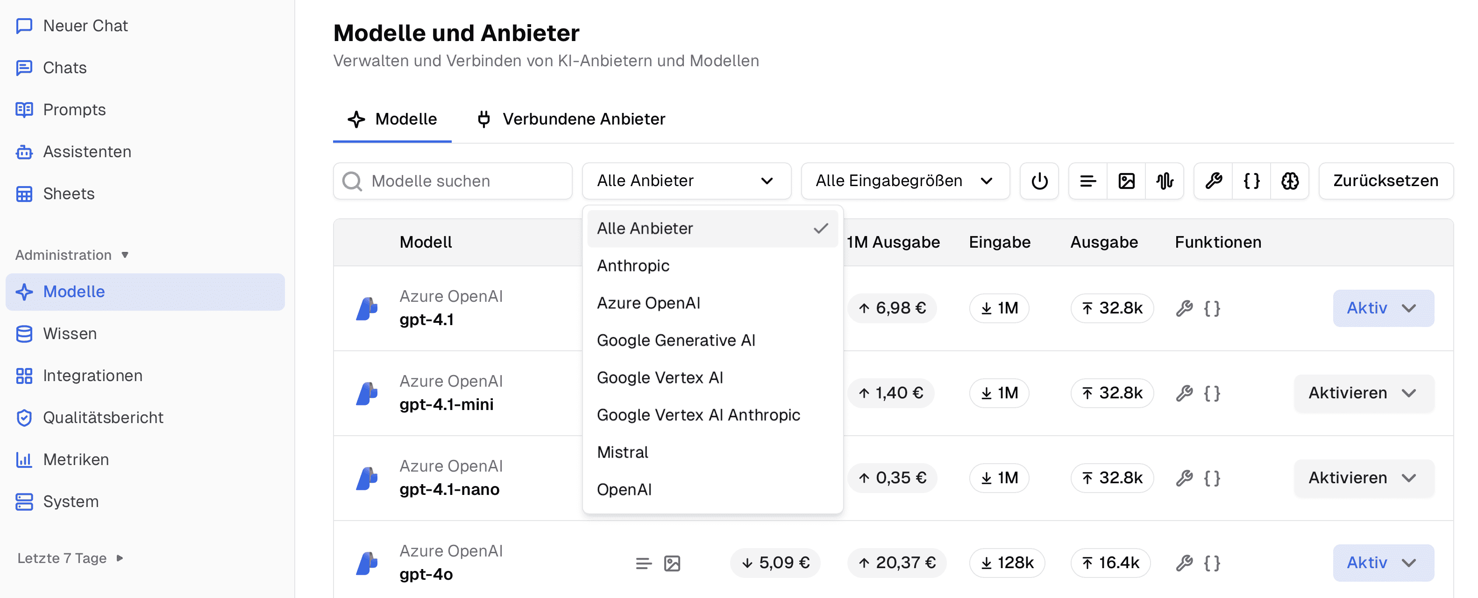1478x598 pixels.
Task: Select Anthropic in the provider list
Action: pos(633,266)
